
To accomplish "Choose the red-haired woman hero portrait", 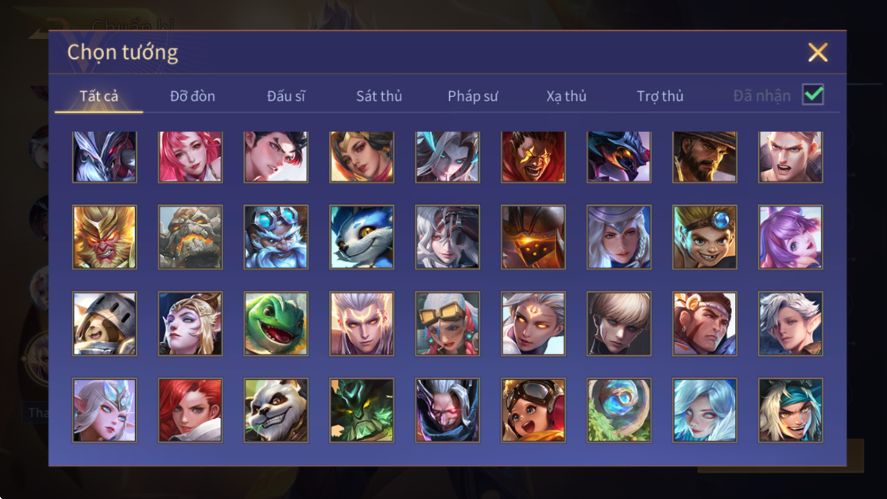I will pyautogui.click(x=190, y=410).
